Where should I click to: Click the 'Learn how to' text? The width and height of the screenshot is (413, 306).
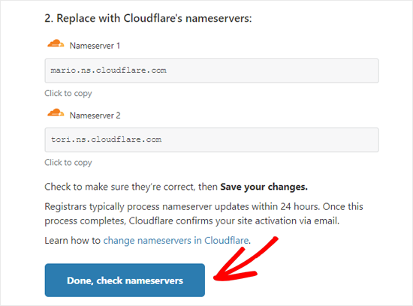[72, 241]
